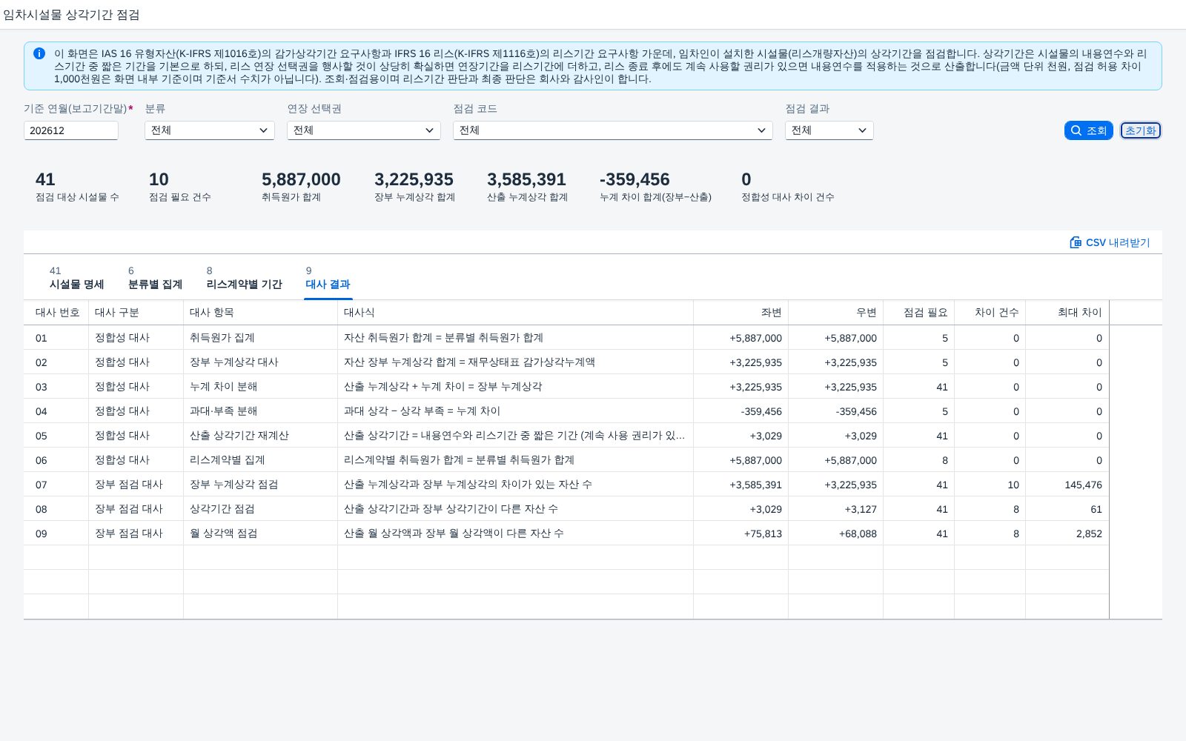
Task: Click the 기준 연월 input field
Action: (71, 130)
